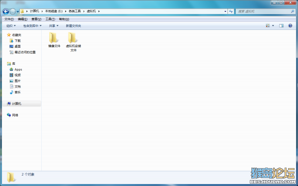The height and width of the screenshot is (186, 298).
Task: Select 本地磁盘 (E:) in the breadcrumb
Action: [x=54, y=11]
